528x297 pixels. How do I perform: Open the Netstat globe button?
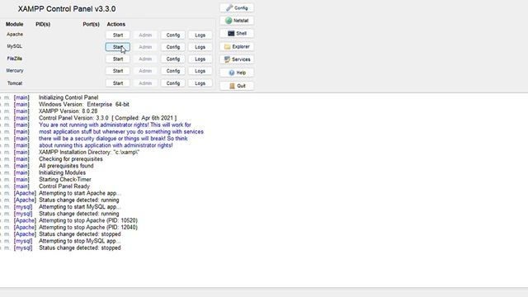(237, 21)
